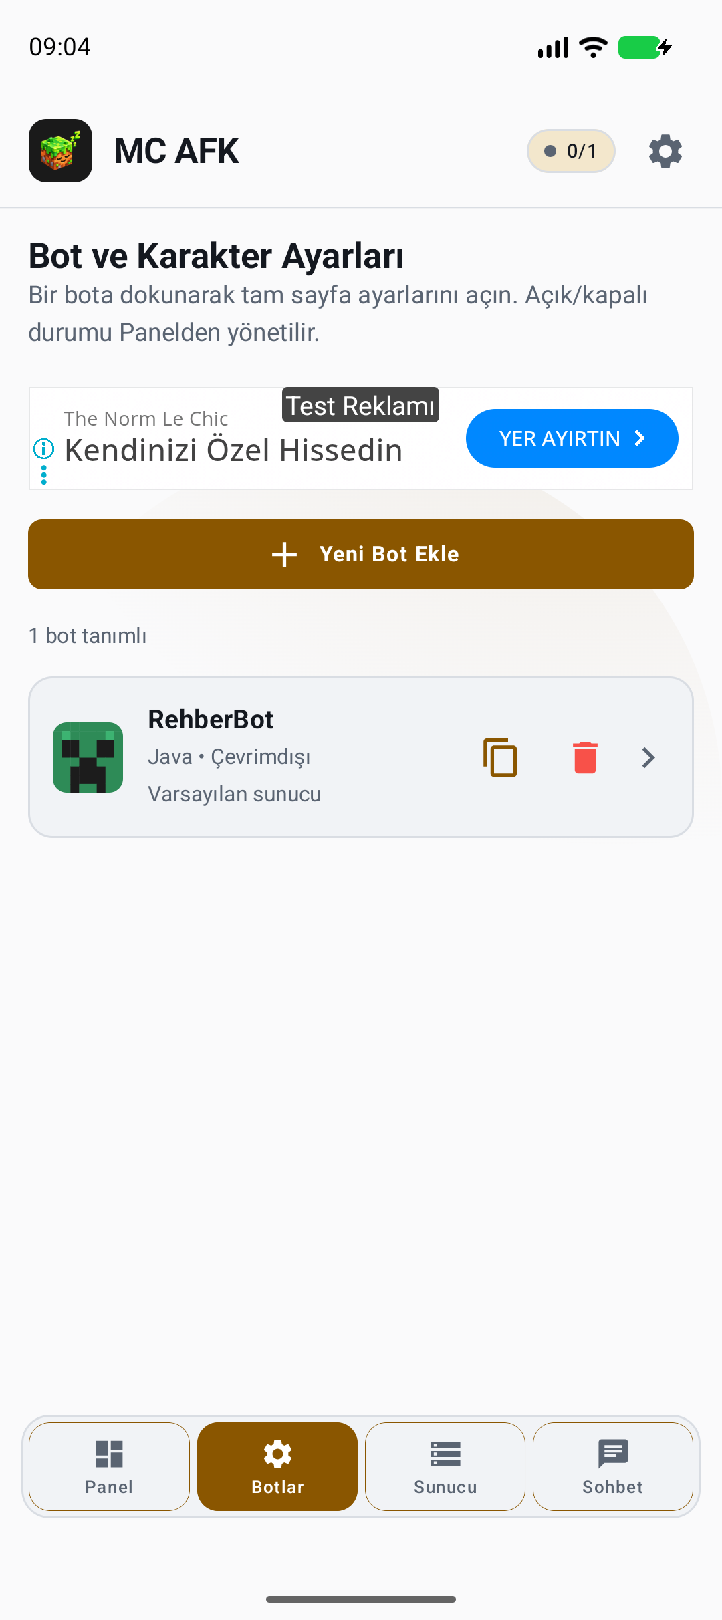Go to the Sohbet tab
The height and width of the screenshot is (1620, 722).
click(x=613, y=1466)
